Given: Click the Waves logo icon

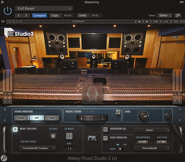Looking at the screenshot, I should [3, 21].
